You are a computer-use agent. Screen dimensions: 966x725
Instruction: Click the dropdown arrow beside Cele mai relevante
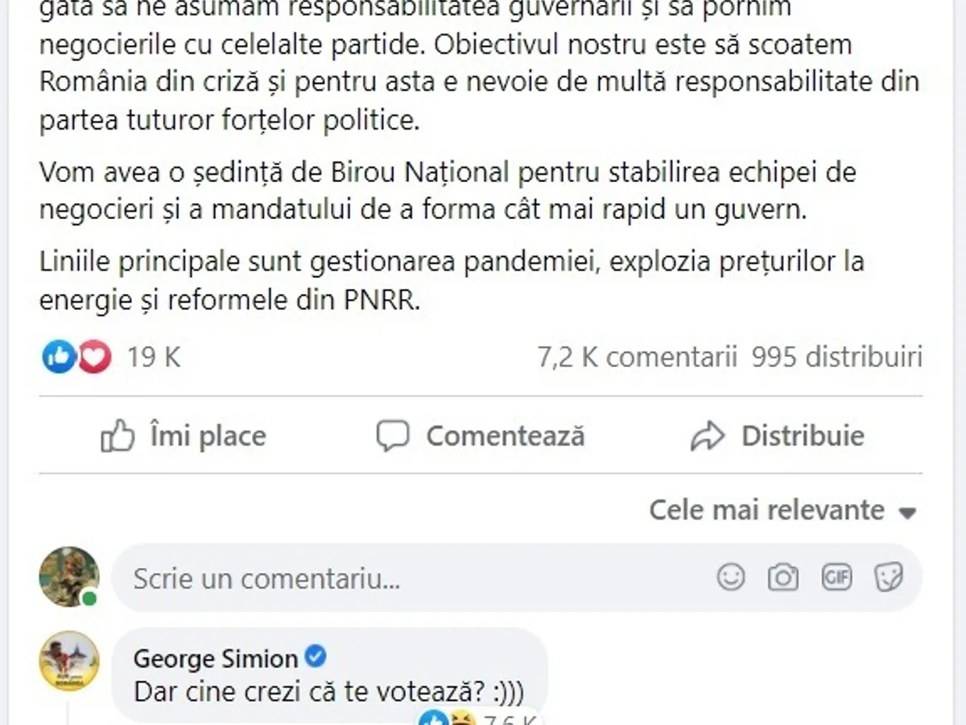click(x=907, y=512)
